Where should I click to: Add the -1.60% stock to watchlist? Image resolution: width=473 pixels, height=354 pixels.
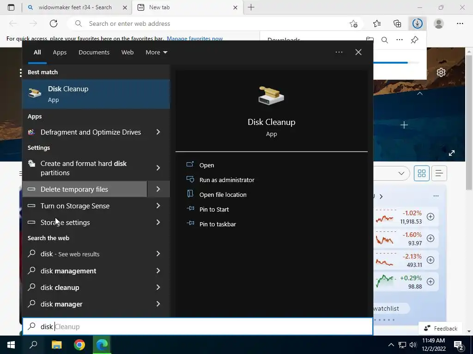431,238
